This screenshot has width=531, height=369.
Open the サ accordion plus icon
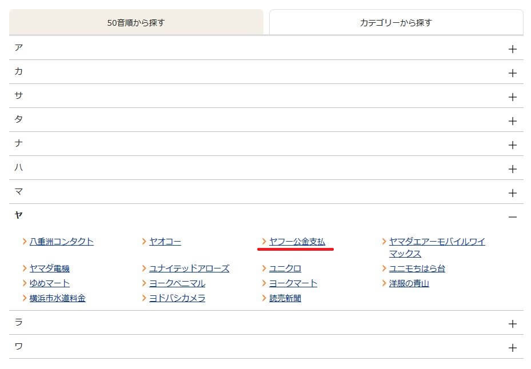tap(512, 97)
